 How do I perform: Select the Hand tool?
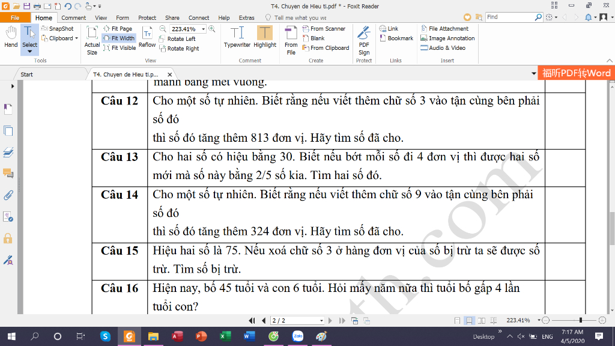pos(11,37)
